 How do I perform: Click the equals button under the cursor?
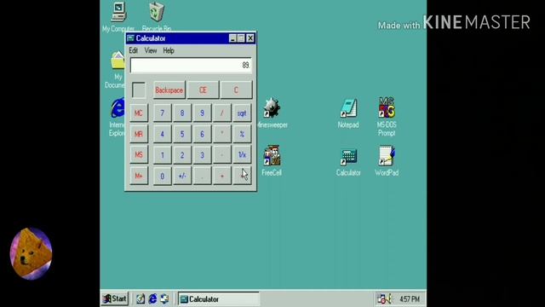[242, 176]
